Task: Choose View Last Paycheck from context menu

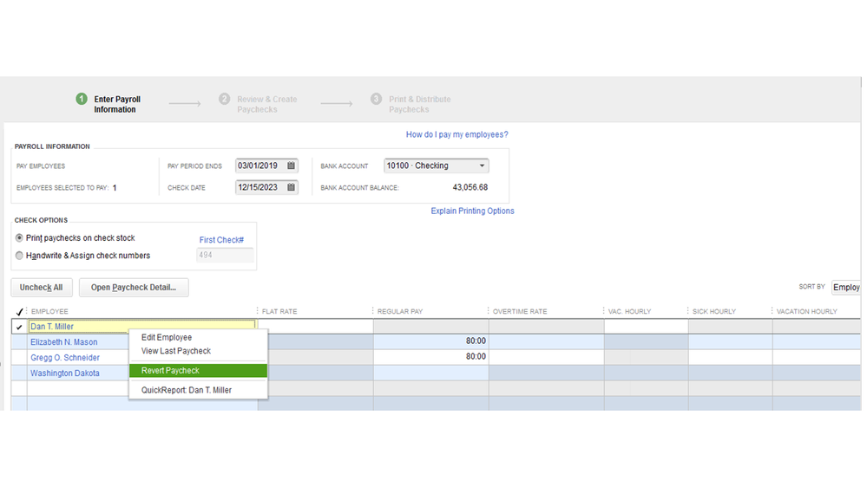Action: (176, 351)
